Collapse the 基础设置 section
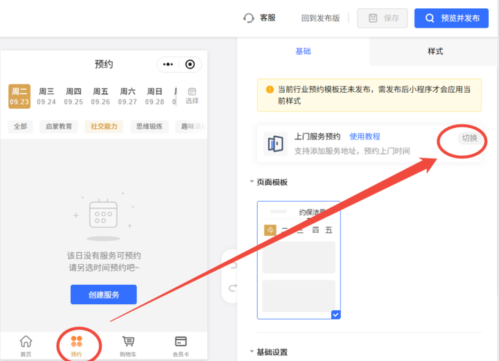This screenshot has width=499, height=361. click(252, 351)
